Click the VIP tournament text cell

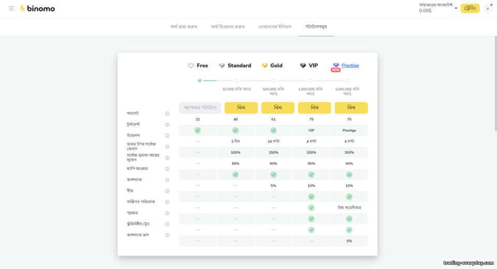click(311, 130)
